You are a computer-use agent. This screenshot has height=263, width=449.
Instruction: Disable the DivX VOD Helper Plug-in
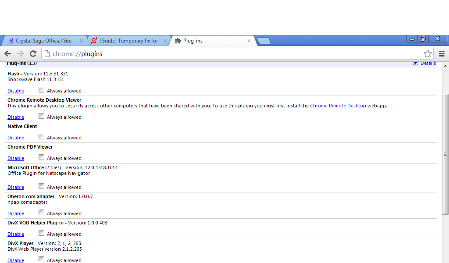(16, 235)
